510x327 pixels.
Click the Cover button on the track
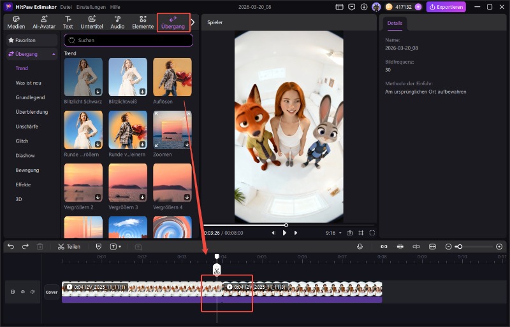click(52, 292)
